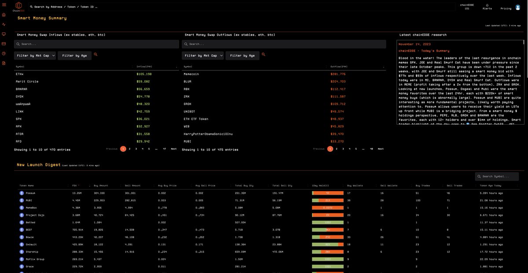This screenshot has height=273, width=528.
Task: Click Previous in Outflows pagination
Action: [319, 149]
